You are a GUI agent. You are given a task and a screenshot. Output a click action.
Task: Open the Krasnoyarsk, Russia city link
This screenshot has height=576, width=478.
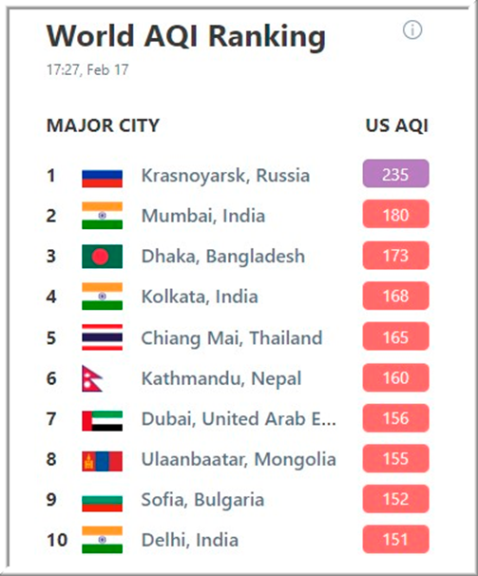[225, 176]
